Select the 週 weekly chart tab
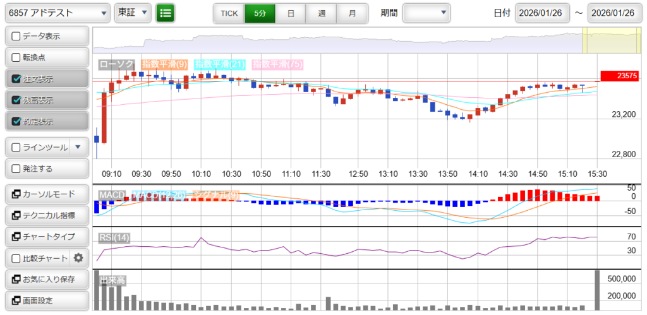The image size is (647, 315). [322, 13]
